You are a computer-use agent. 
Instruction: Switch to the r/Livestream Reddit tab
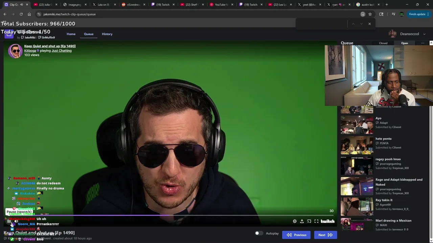tap(134, 5)
